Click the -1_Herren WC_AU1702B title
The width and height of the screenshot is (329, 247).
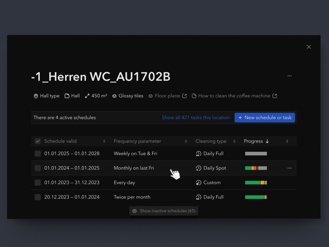click(x=101, y=77)
